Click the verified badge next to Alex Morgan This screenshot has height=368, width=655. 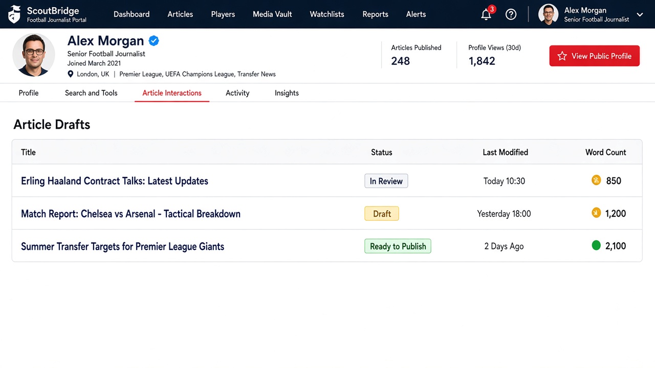[154, 41]
